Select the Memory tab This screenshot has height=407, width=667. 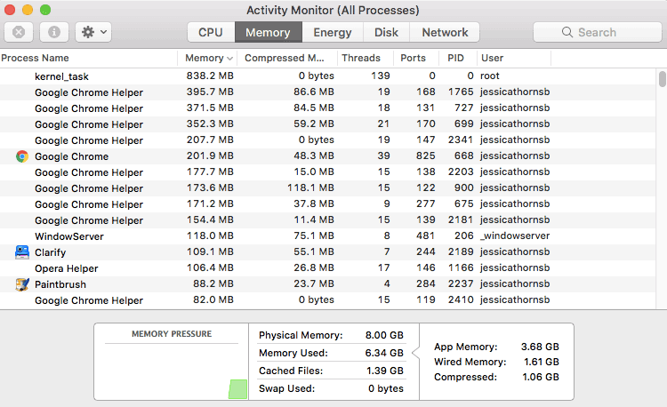[269, 32]
